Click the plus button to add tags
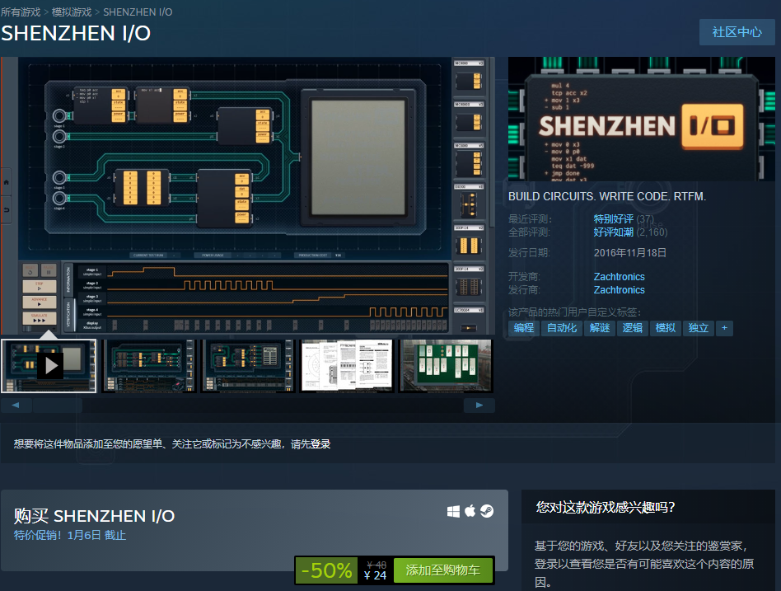 [x=724, y=328]
